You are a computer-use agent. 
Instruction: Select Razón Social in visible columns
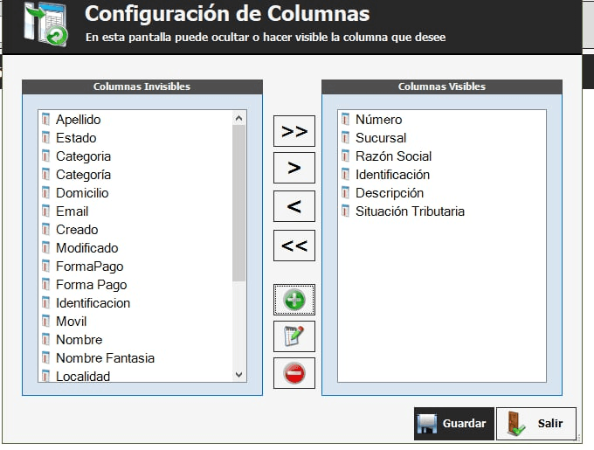pos(393,156)
